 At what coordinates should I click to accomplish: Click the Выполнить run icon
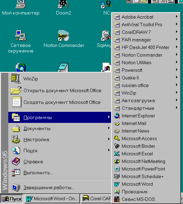pyautogui.click(x=16, y=173)
